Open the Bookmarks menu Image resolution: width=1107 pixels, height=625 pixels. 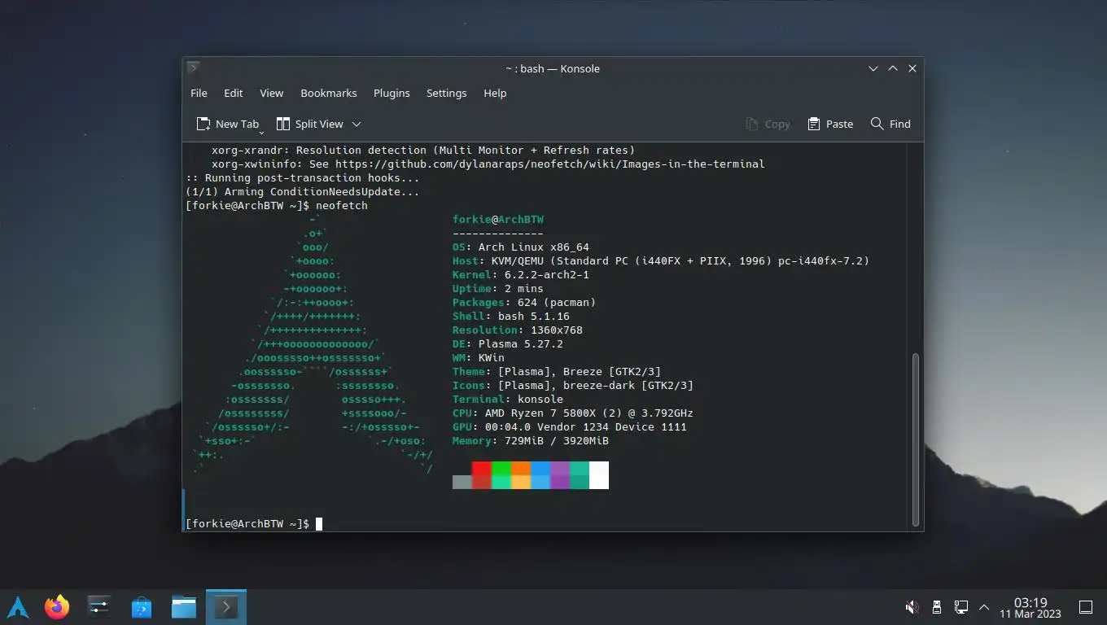click(x=329, y=93)
